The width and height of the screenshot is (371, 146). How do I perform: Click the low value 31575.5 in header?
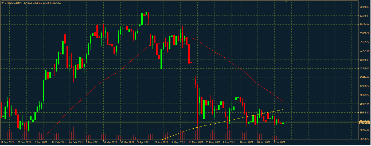click(x=48, y=3)
